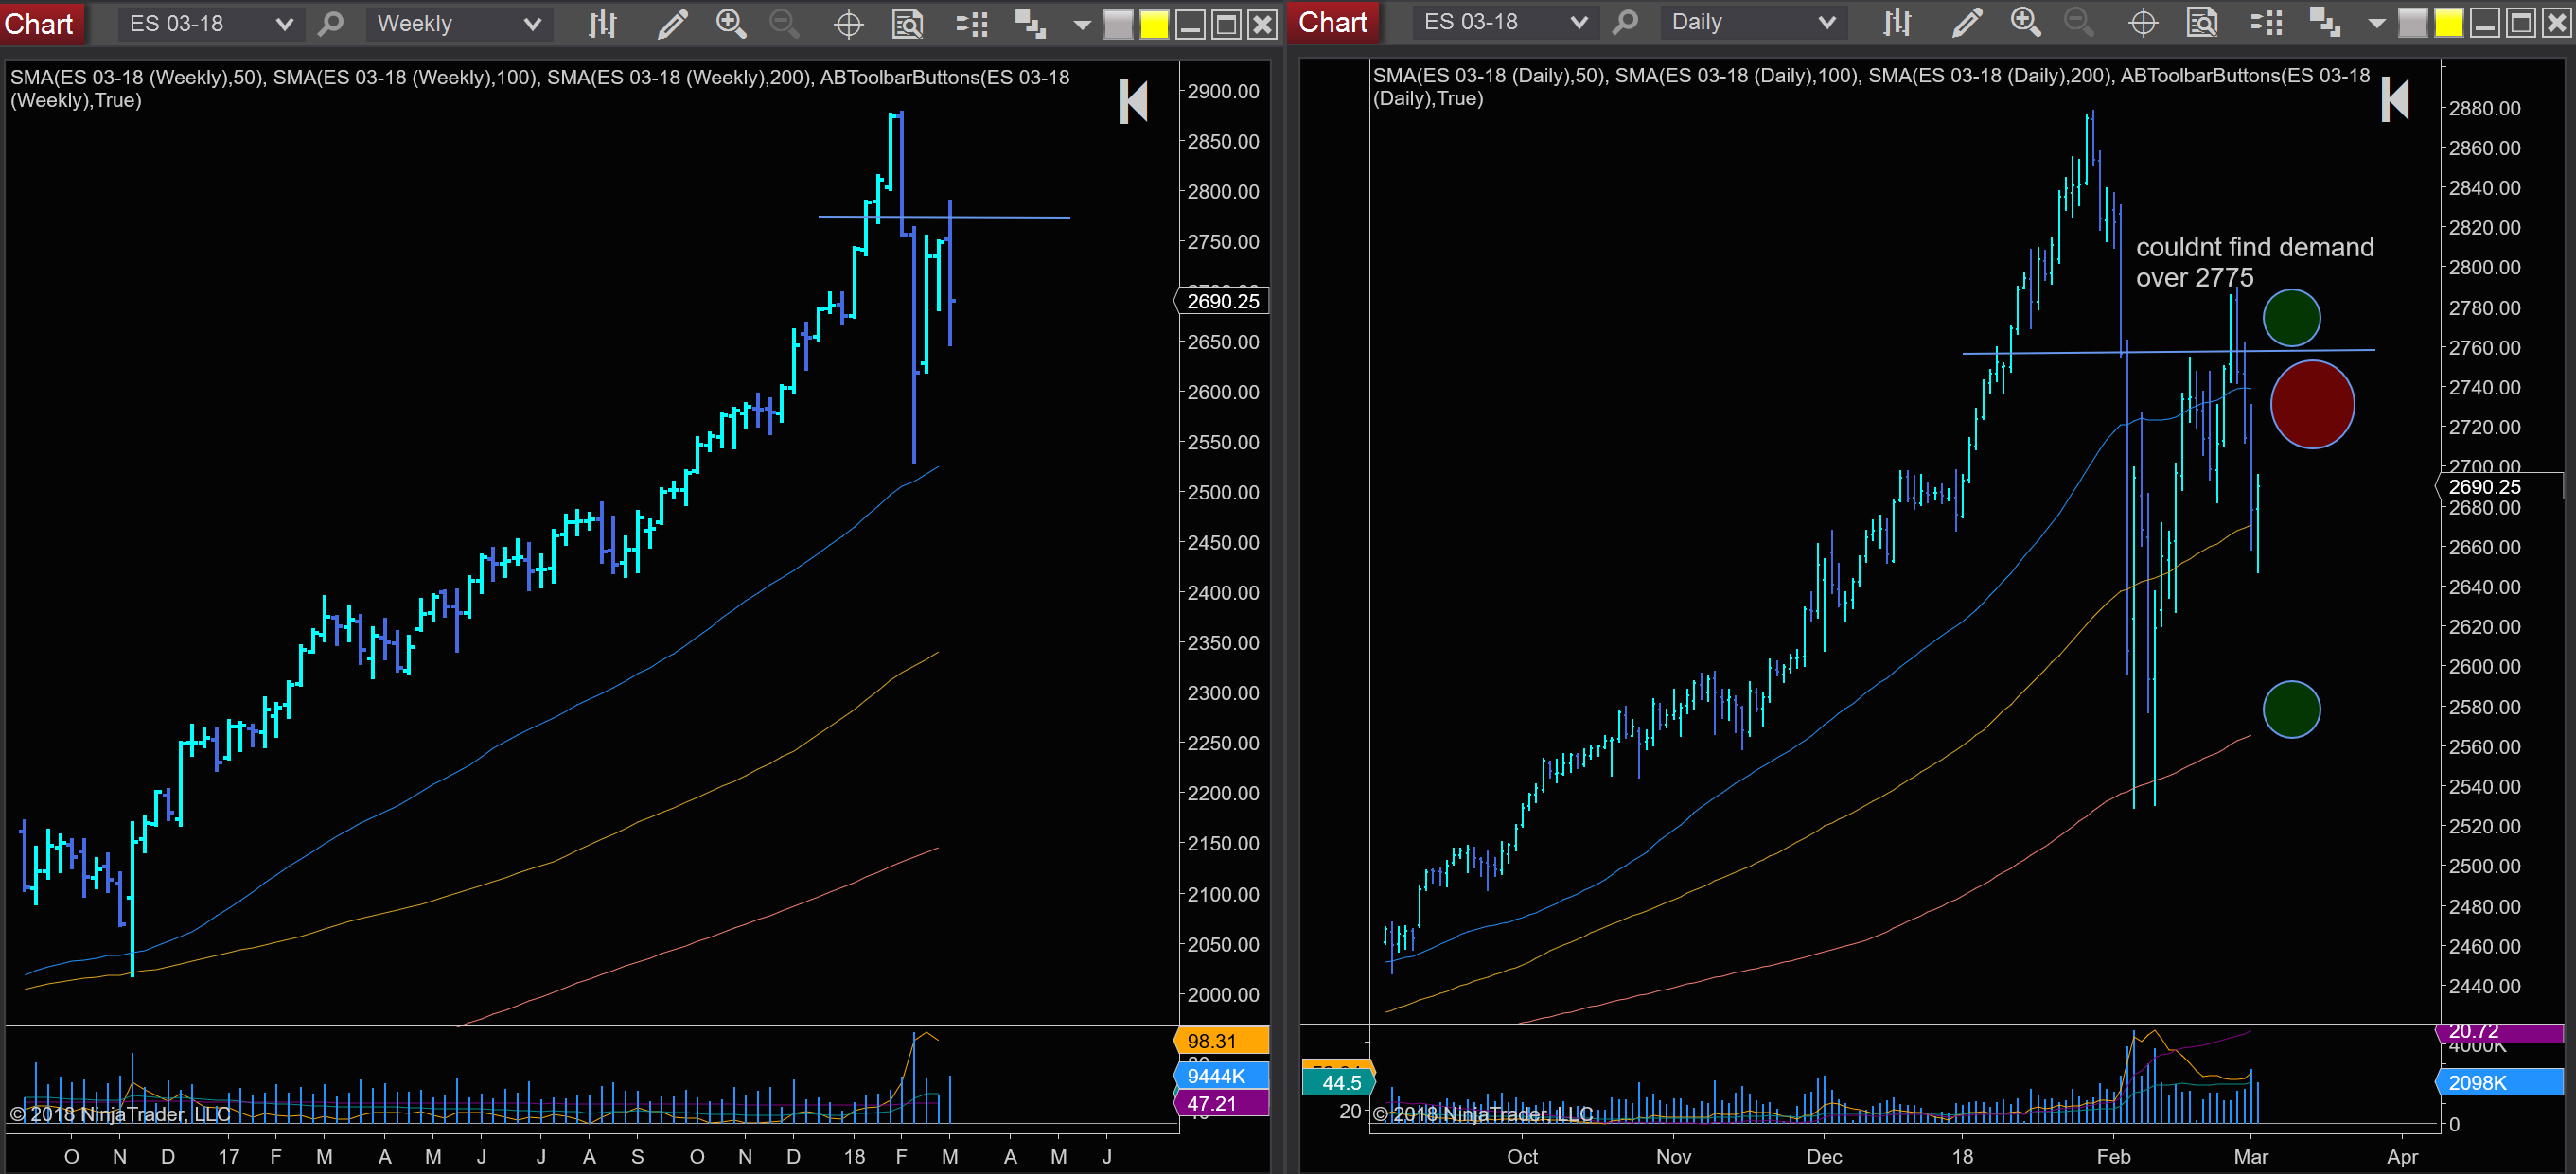Click purple 20.72 indicator label
2576x1174 pixels.
(x=2498, y=1032)
